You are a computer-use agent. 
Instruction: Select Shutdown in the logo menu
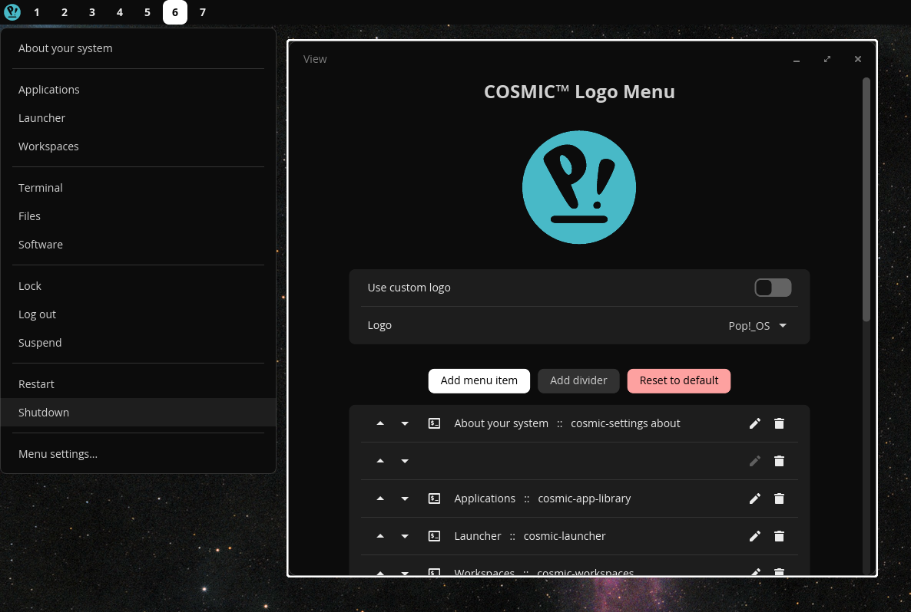pyautogui.click(x=138, y=412)
